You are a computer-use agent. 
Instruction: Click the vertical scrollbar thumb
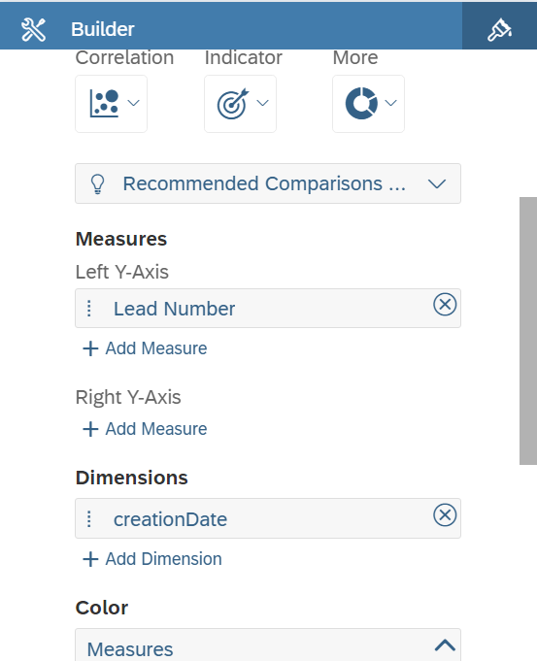click(x=528, y=331)
